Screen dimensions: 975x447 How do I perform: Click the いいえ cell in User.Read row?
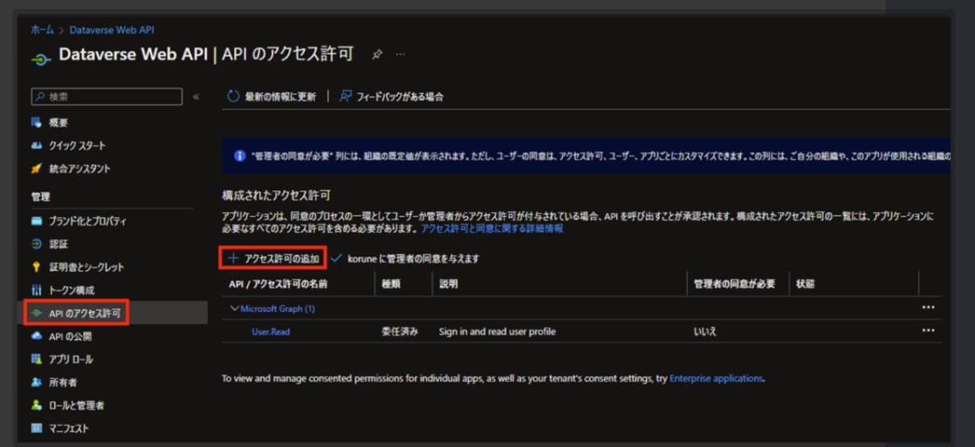point(705,332)
